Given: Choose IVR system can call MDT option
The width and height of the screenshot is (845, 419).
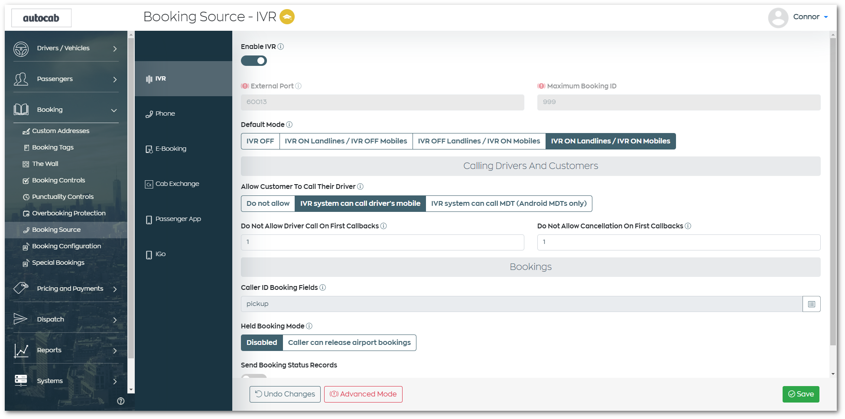Looking at the screenshot, I should (x=509, y=204).
